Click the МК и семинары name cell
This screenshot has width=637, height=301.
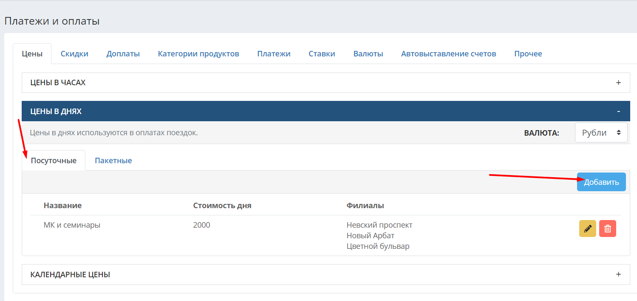pyautogui.click(x=72, y=225)
